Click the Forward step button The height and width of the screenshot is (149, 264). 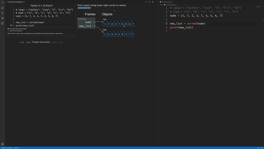[x=54, y=42]
